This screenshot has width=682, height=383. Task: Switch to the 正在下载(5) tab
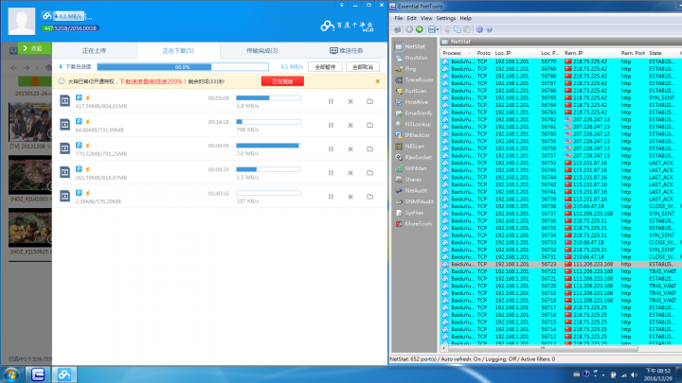pos(178,50)
